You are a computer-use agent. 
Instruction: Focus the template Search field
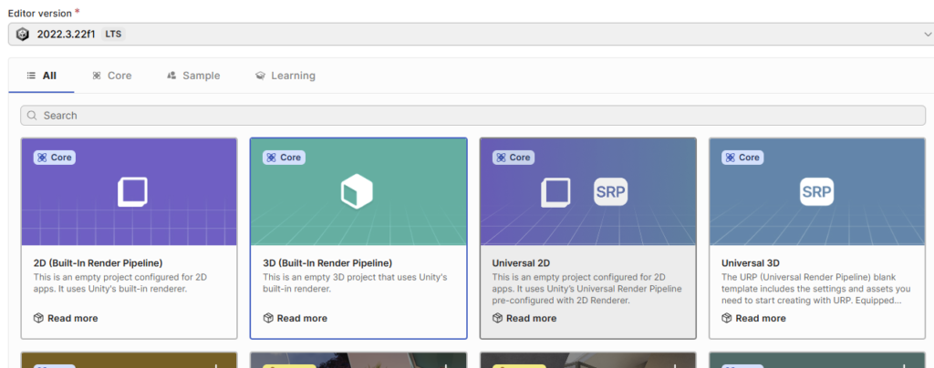[x=473, y=116]
